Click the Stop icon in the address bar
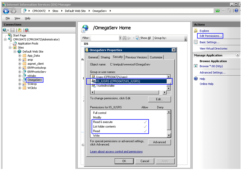The width and height of the screenshot is (241, 170). pos(223,11)
